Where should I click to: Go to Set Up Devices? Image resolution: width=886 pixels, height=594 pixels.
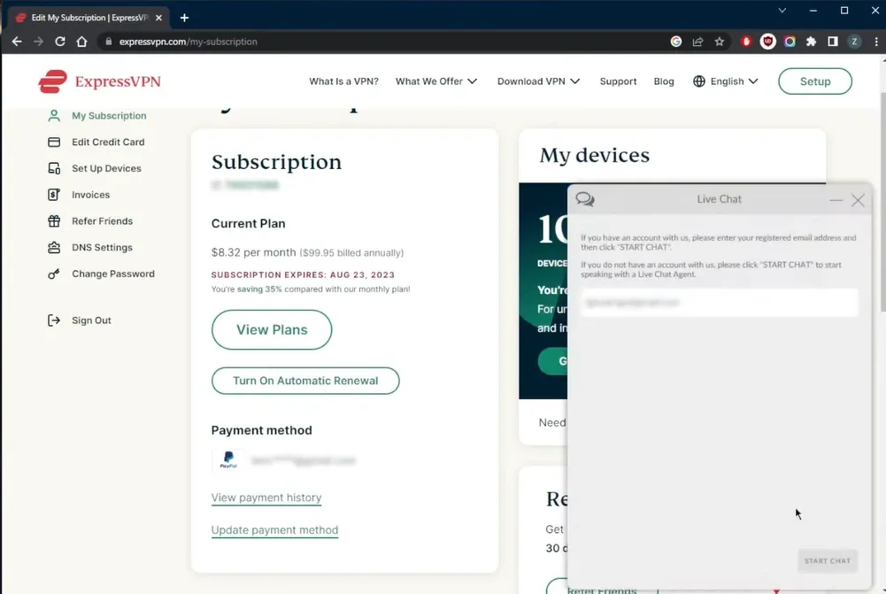106,168
